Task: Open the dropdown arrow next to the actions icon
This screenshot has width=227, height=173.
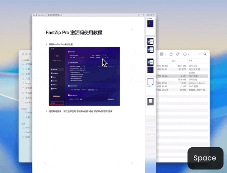Action: 188,54
